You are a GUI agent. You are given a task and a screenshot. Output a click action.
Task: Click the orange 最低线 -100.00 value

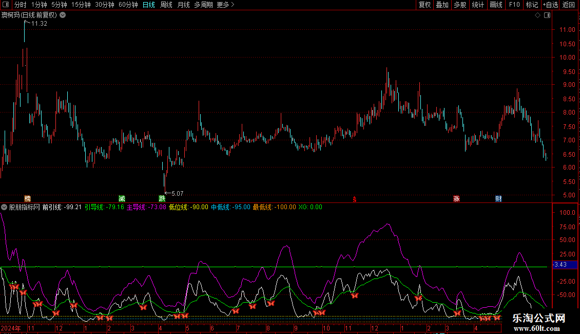[275, 208]
